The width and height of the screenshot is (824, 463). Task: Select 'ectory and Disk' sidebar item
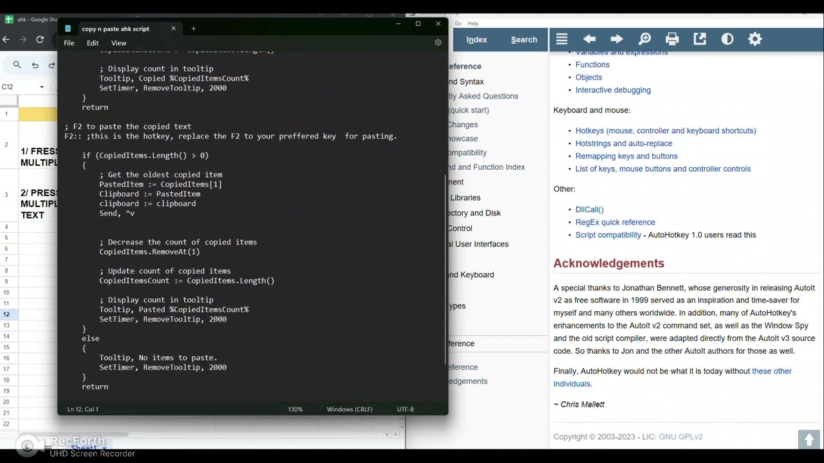point(474,213)
